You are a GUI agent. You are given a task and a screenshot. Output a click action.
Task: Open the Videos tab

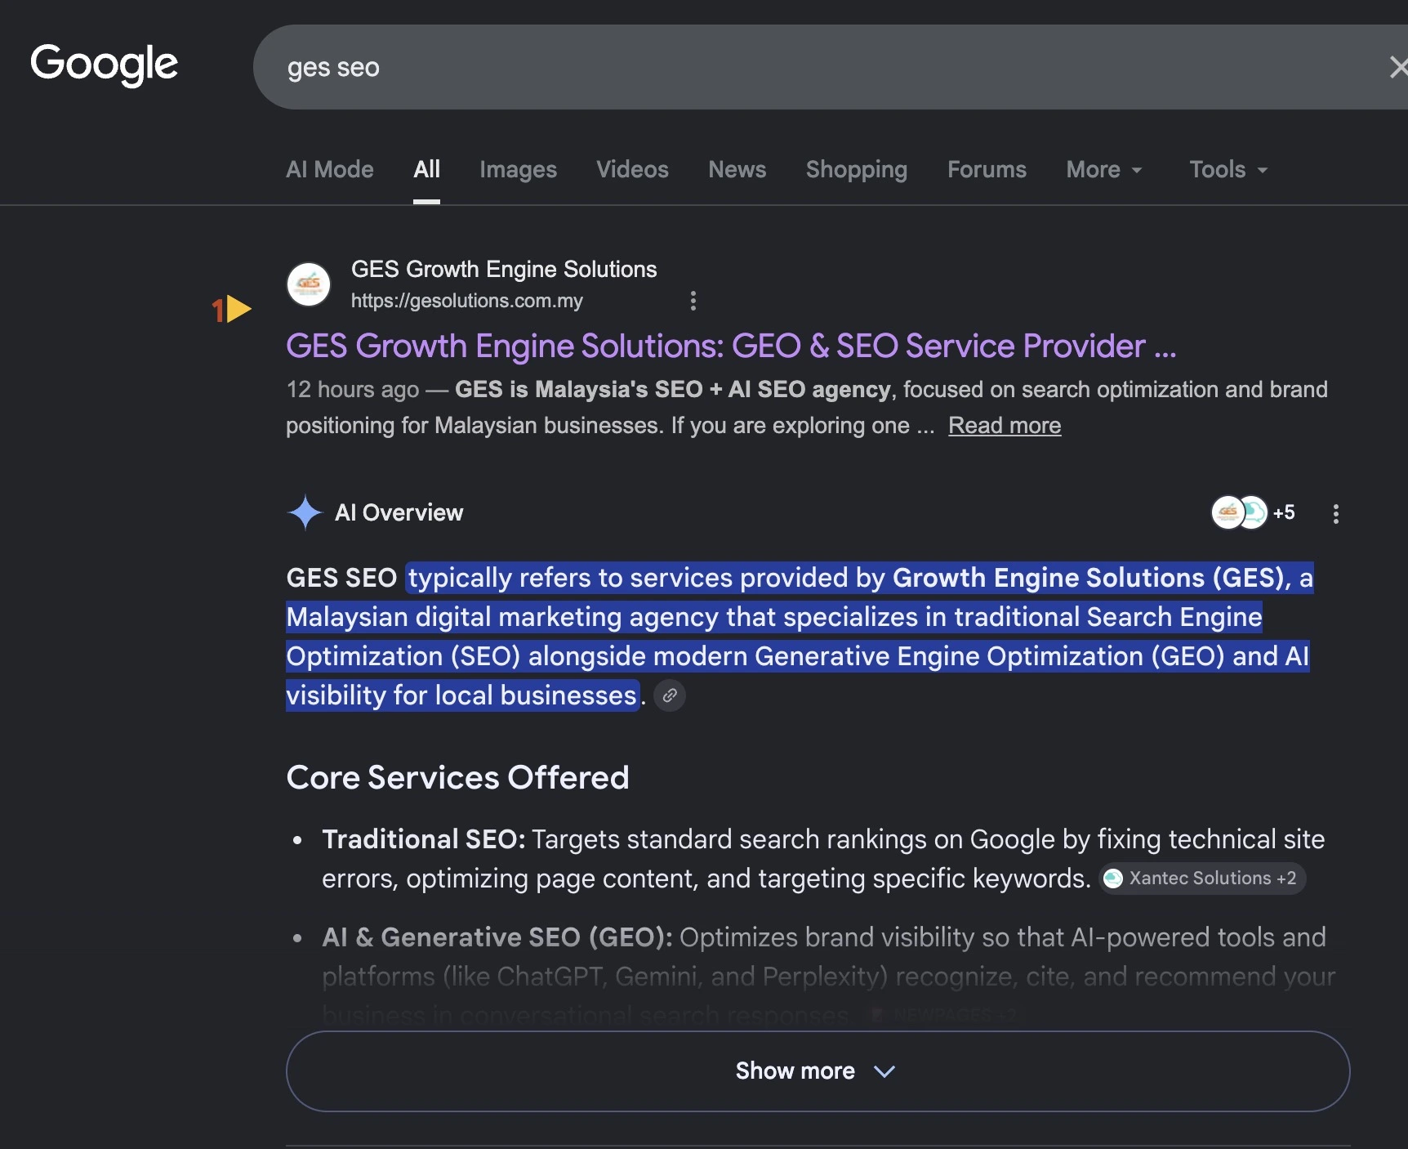632,169
